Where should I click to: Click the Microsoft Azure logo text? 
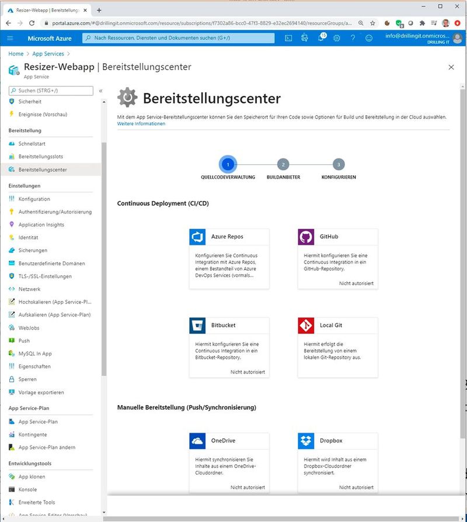(x=50, y=38)
